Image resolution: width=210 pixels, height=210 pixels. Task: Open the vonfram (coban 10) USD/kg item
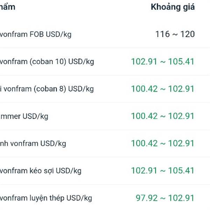(x=47, y=62)
